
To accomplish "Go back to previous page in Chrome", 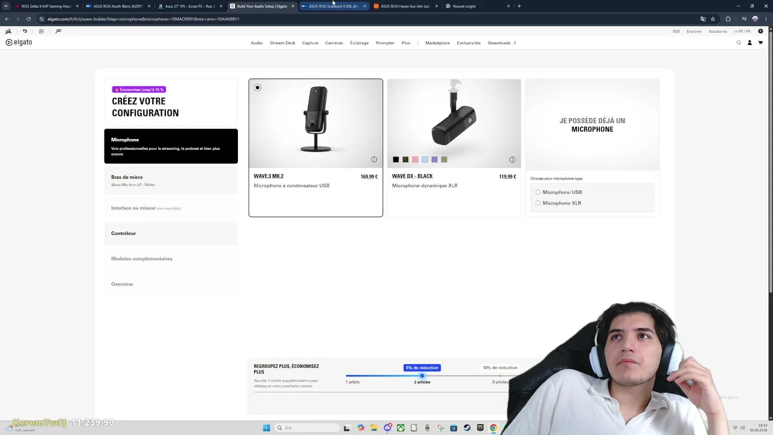I will (x=7, y=19).
